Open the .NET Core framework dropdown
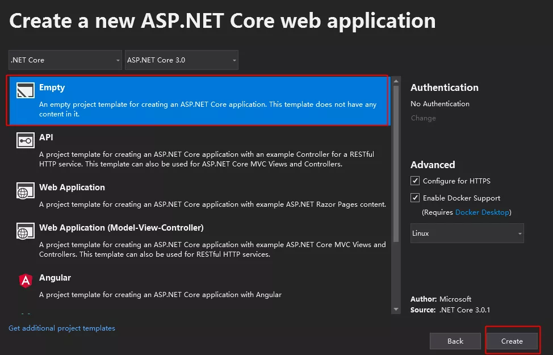This screenshot has width=553, height=355. coord(65,60)
